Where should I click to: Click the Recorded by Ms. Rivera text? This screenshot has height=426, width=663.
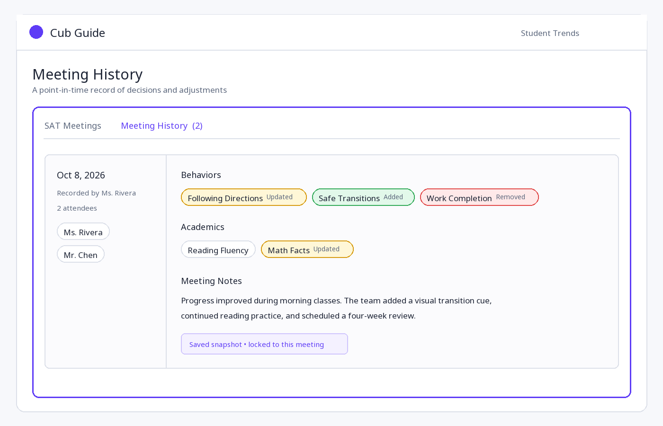97,193
